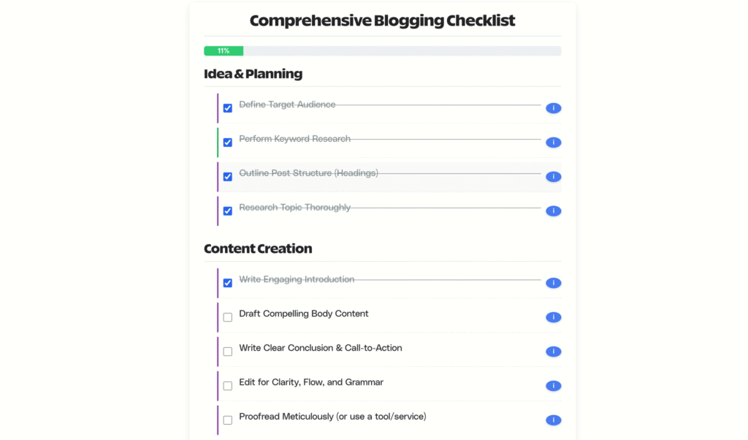Show details for Research Topic Thoroughly
This screenshot has width=748, height=440.
(553, 210)
